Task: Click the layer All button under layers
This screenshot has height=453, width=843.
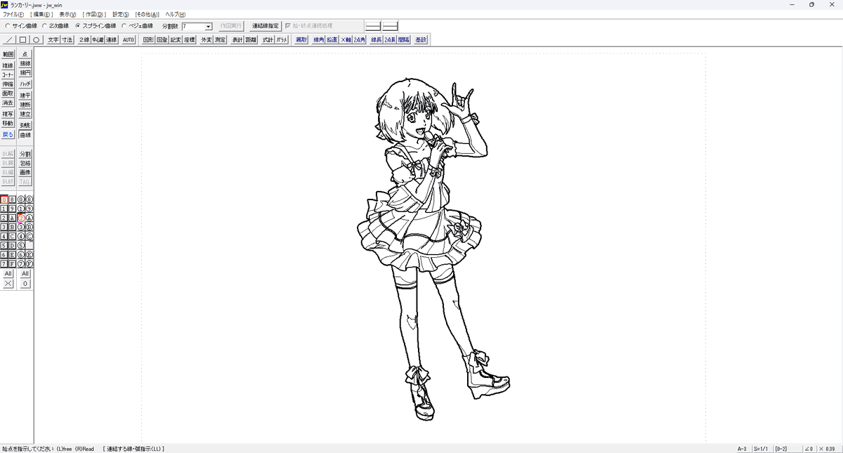Action: pos(8,274)
